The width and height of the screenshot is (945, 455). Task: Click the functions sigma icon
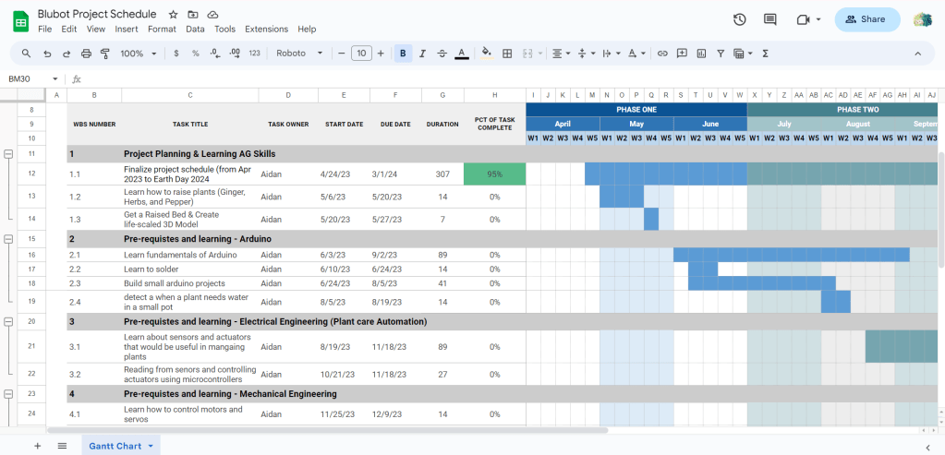click(x=765, y=54)
